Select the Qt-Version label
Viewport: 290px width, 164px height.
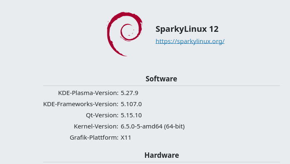[x=102, y=115]
